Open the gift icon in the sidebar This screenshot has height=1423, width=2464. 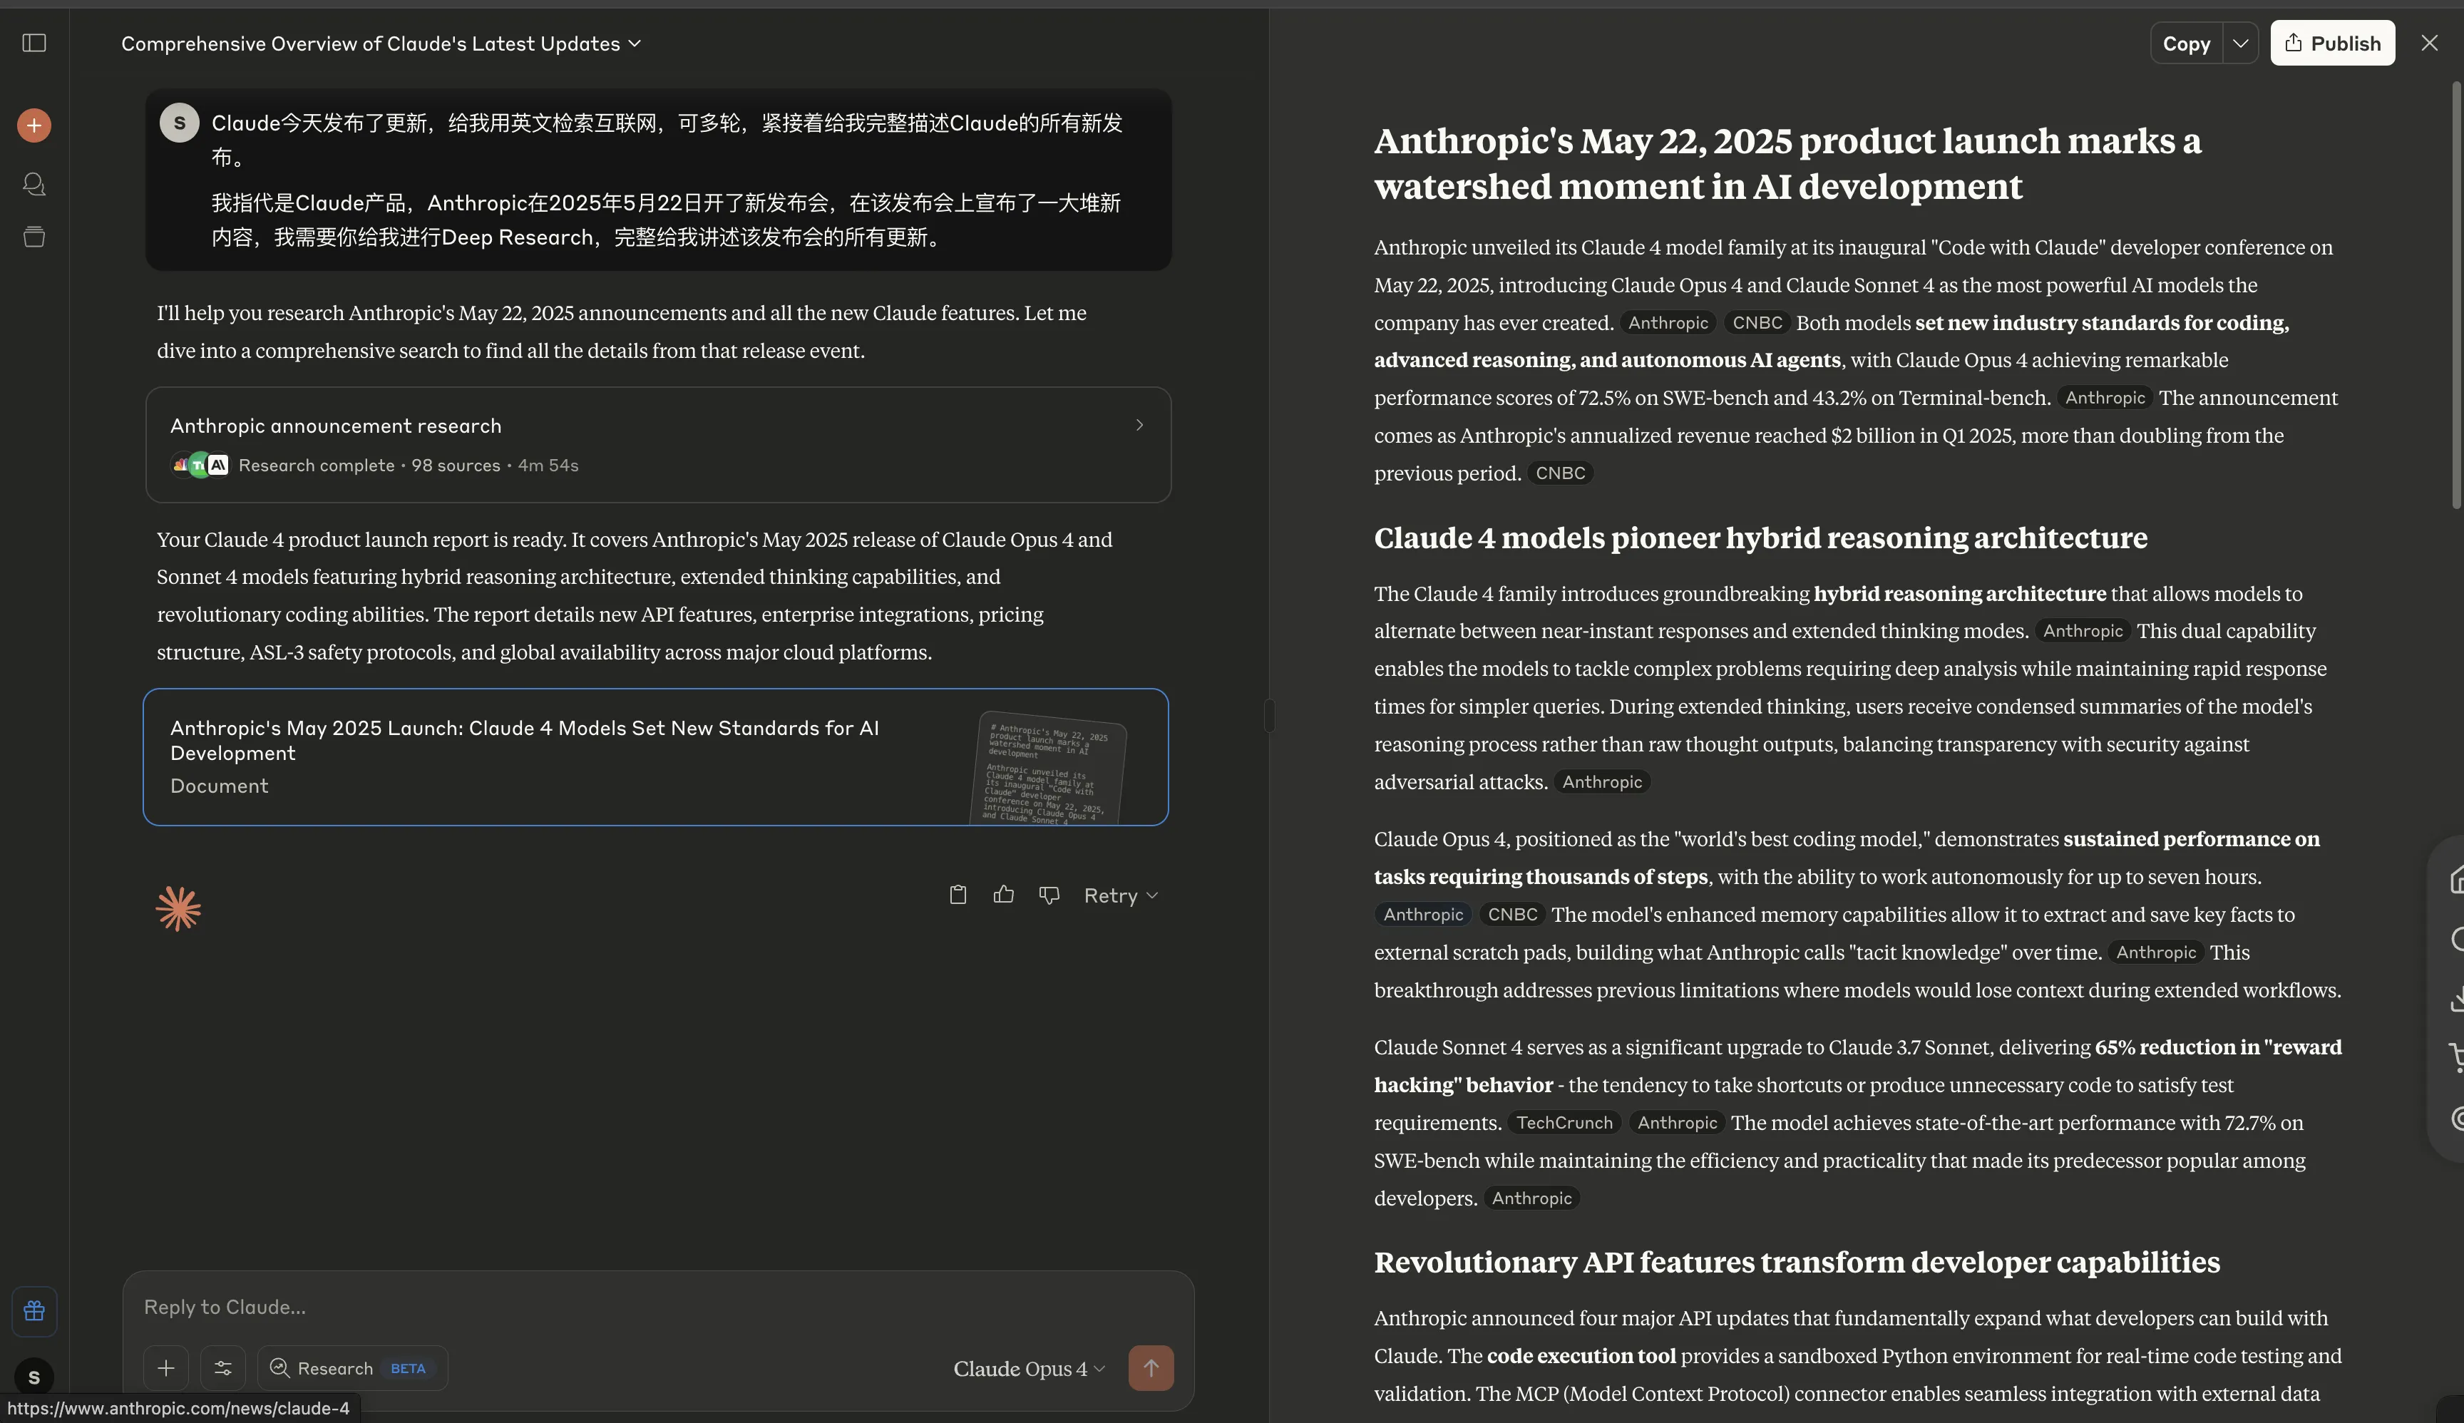[34, 1310]
